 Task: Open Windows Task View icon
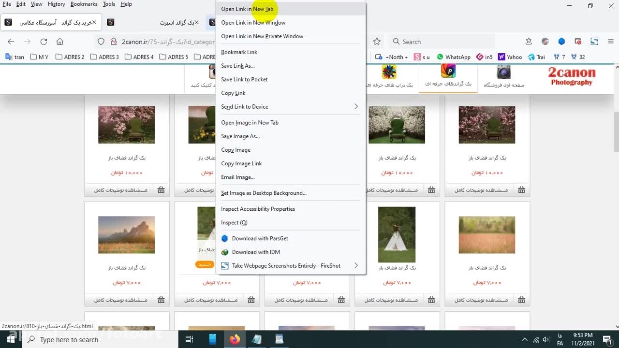click(x=190, y=339)
